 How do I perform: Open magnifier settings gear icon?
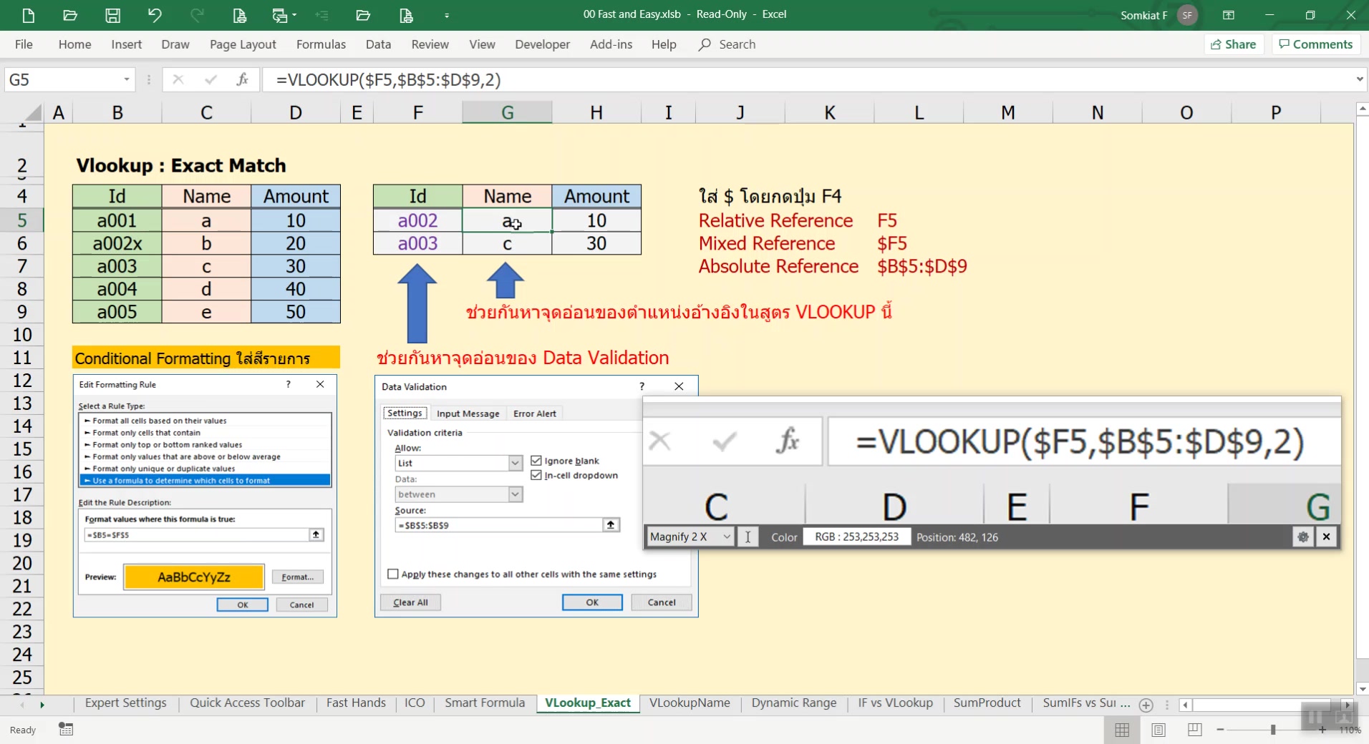[x=1303, y=537]
